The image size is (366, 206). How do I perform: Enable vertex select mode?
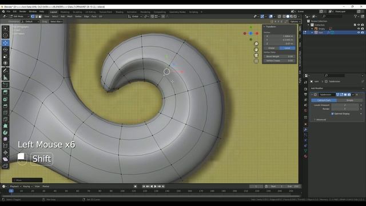[33, 17]
